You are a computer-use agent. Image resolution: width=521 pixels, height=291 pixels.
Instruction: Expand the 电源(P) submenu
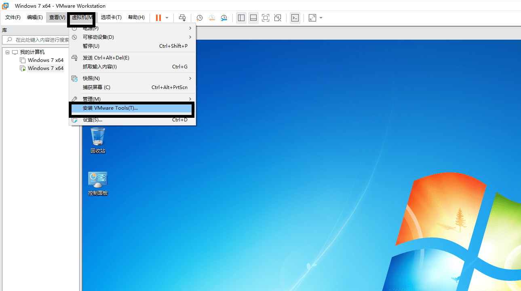click(x=133, y=28)
